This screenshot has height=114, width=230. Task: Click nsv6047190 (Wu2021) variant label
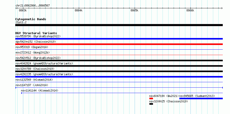164,96
